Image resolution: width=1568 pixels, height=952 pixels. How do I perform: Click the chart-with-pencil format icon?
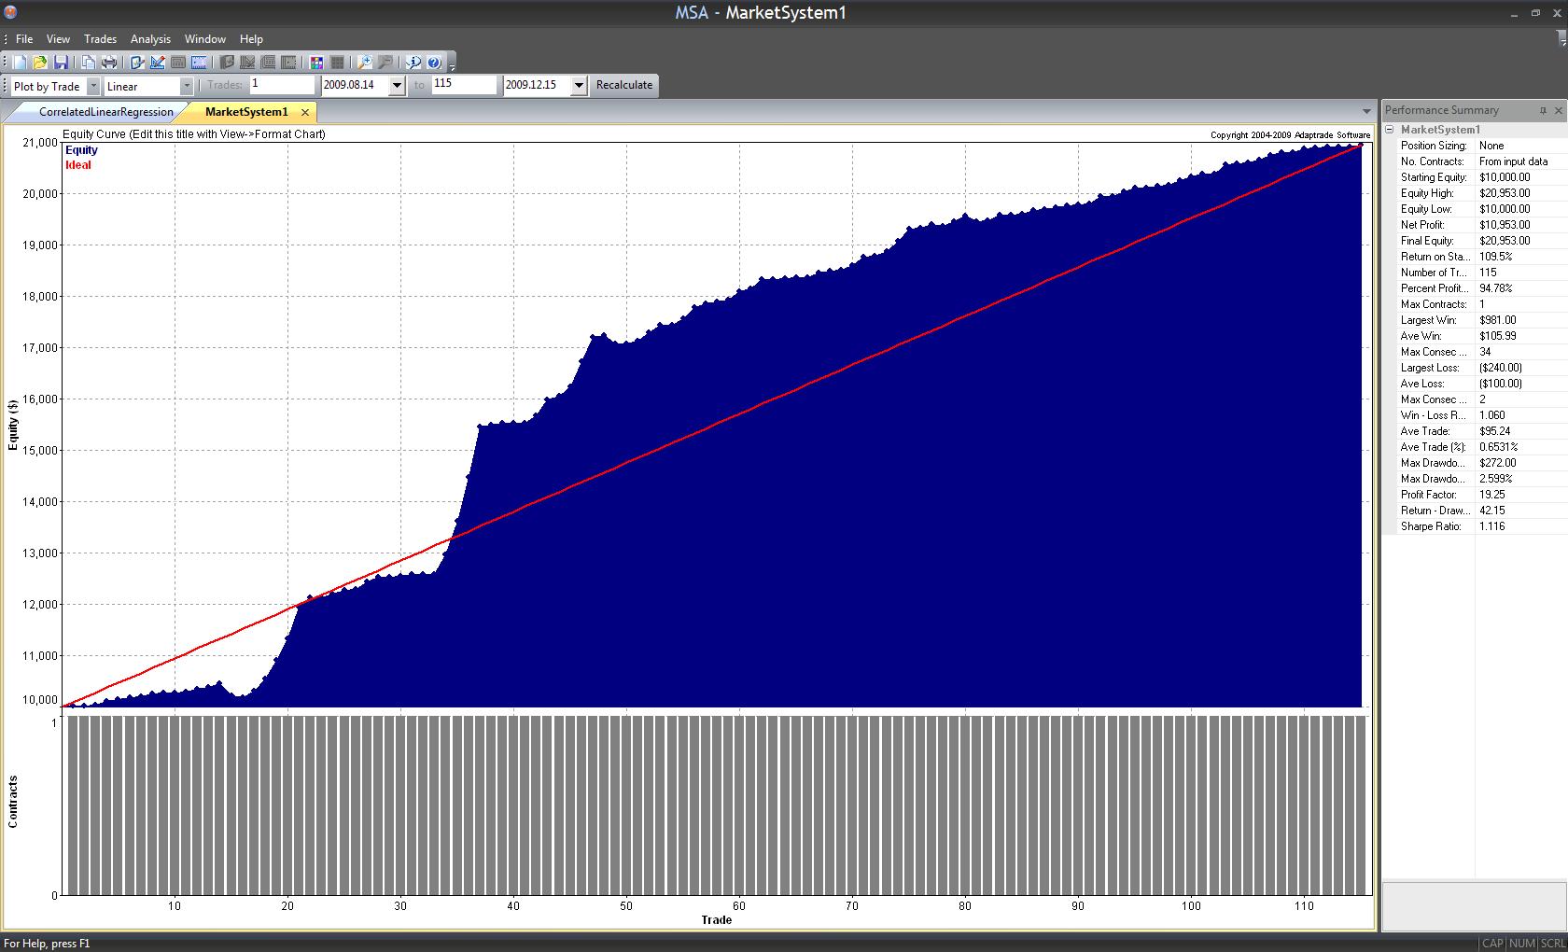pos(158,63)
